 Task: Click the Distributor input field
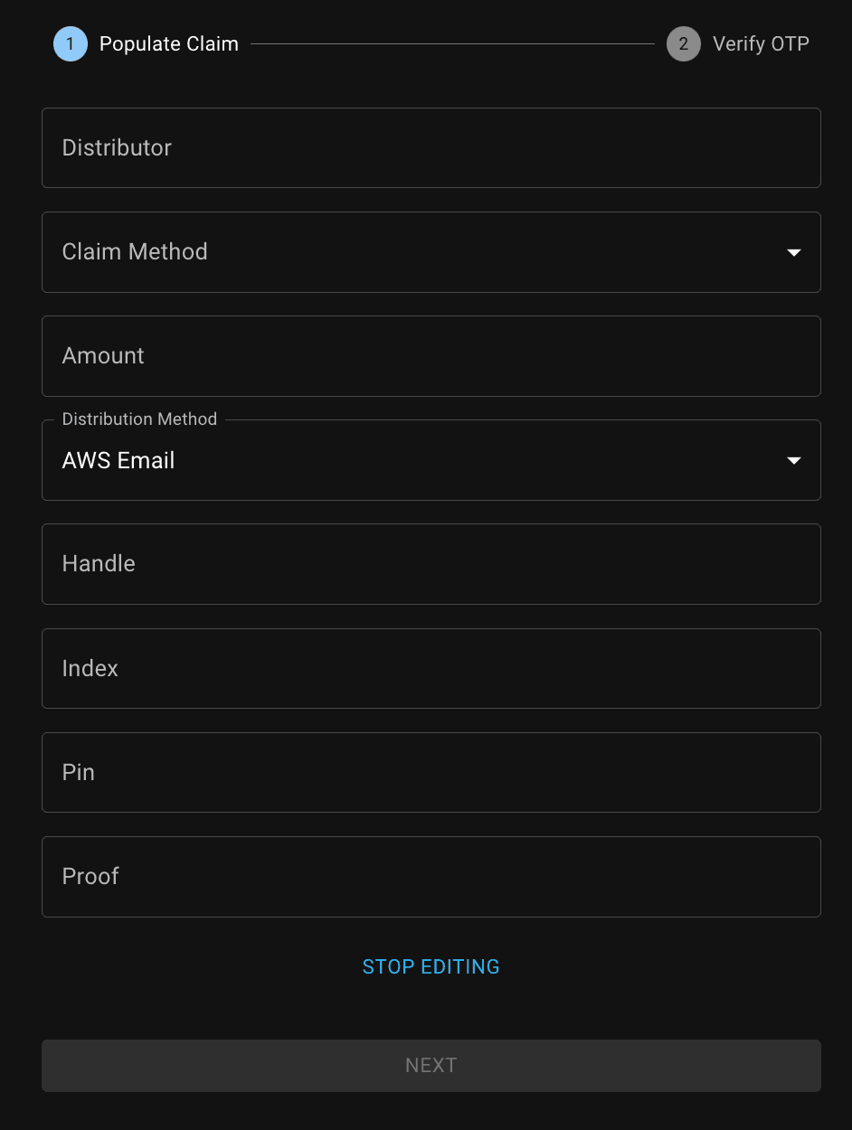pos(431,147)
